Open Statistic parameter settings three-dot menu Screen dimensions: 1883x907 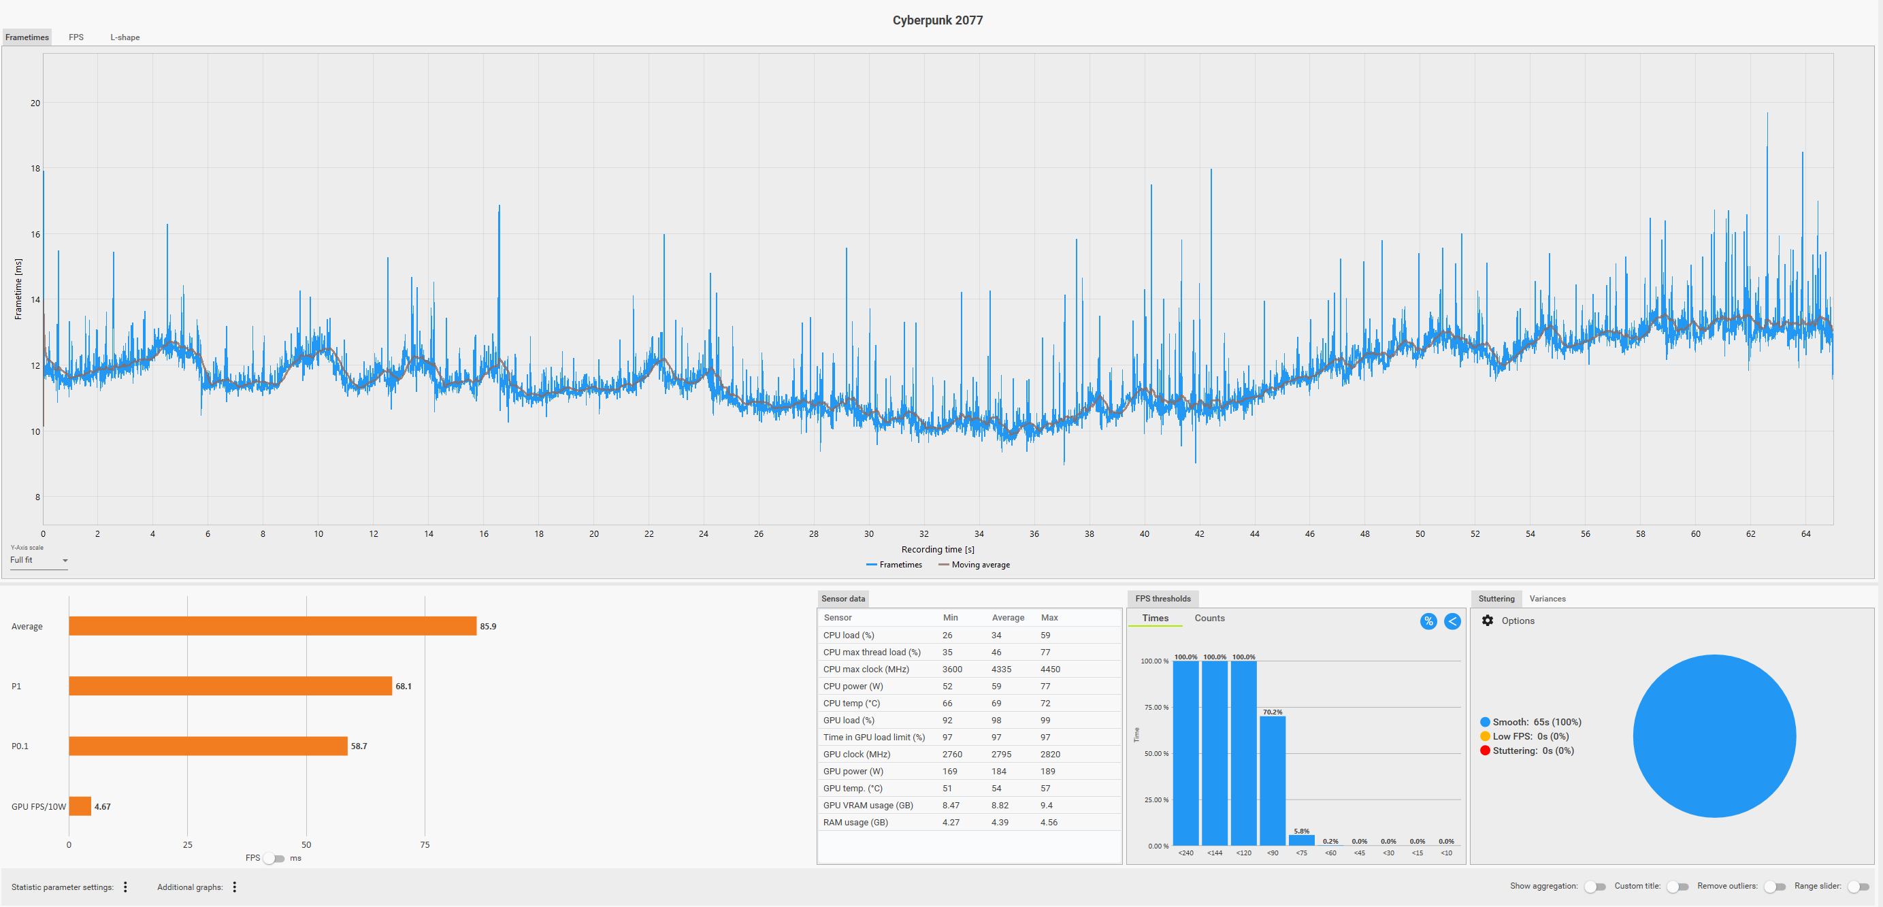click(126, 887)
